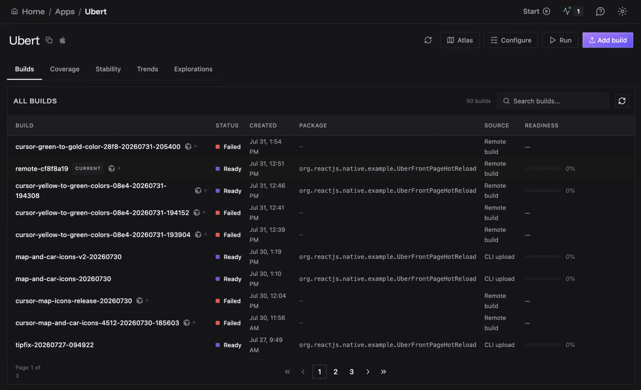This screenshot has height=390, width=641.
Task: Open the Atlas button
Action: coord(460,40)
